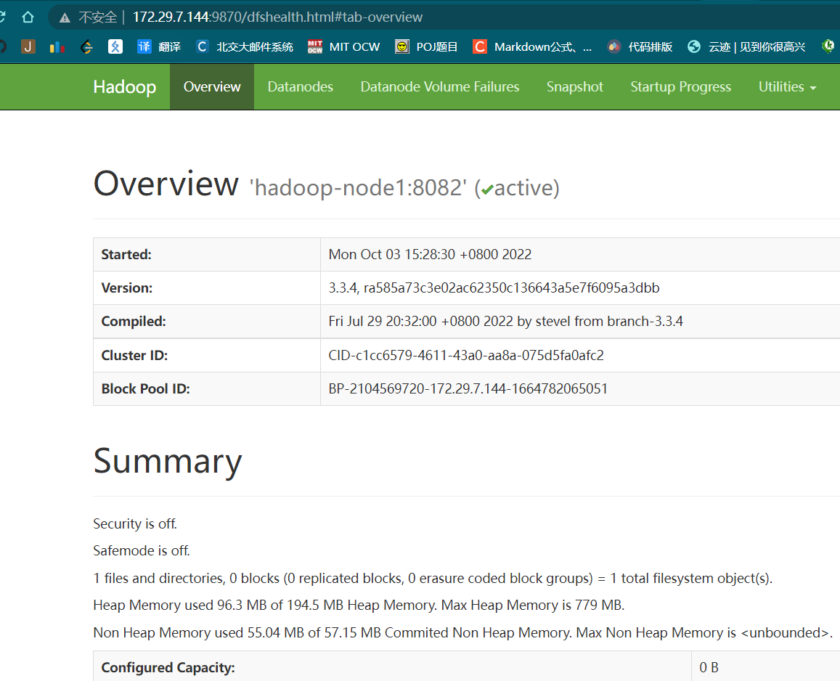Open the Datanode Volume Failures tab

(440, 87)
